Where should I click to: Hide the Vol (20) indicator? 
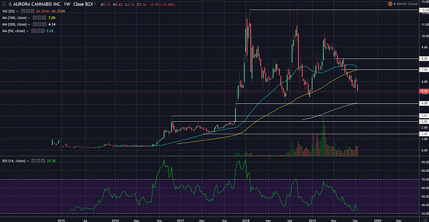pos(23,11)
